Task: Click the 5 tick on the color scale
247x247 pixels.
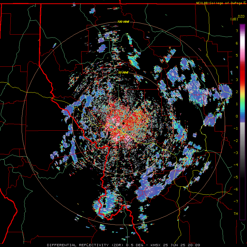Action: pos(237,55)
